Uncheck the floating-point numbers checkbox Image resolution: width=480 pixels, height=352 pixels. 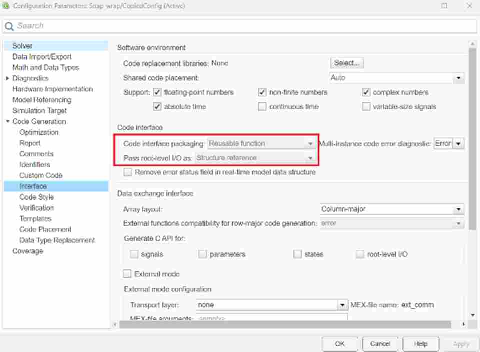click(157, 92)
